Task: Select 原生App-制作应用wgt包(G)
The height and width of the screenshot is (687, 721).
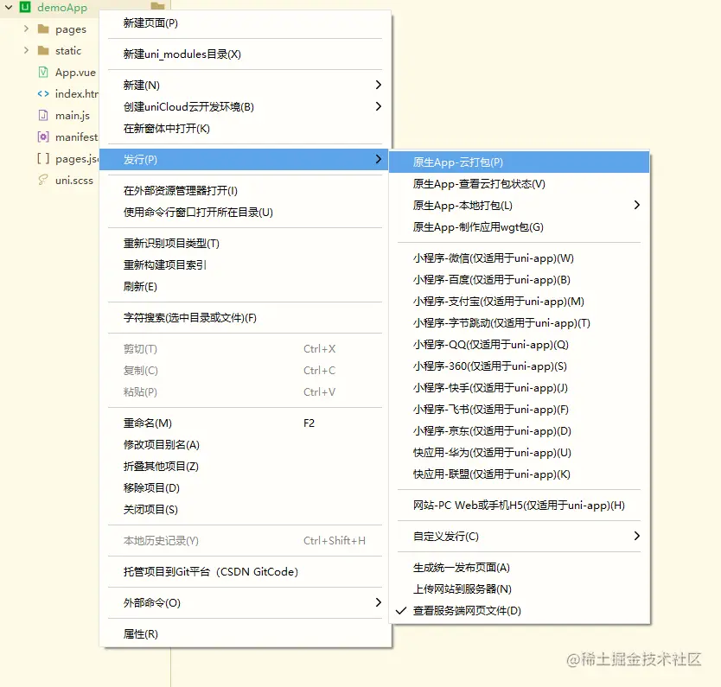Action: pyautogui.click(x=520, y=227)
